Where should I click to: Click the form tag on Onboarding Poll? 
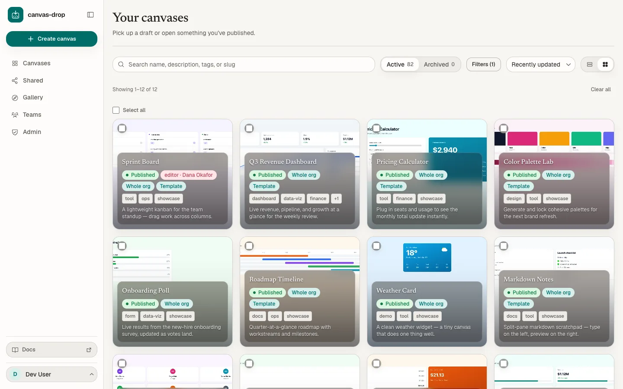click(x=130, y=316)
